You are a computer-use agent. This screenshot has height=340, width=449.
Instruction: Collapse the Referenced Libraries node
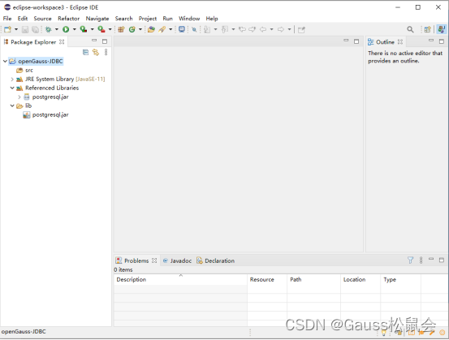coord(12,88)
